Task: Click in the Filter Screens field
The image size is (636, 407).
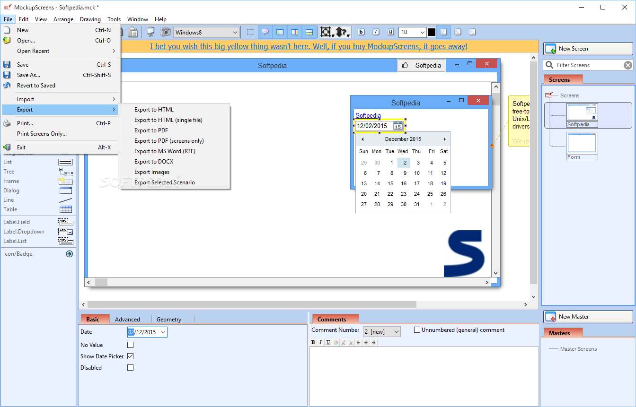Action: [x=588, y=65]
